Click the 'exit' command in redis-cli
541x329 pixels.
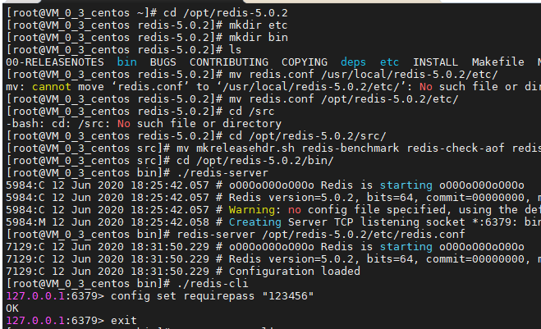[x=123, y=321]
